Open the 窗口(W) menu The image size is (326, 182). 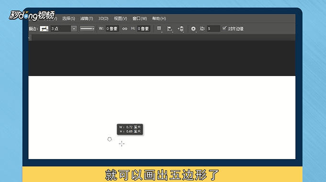tap(140, 19)
